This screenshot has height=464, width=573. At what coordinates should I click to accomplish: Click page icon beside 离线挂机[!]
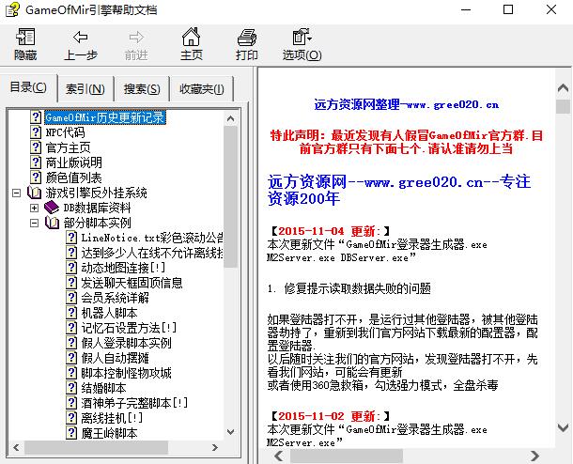pyautogui.click(x=71, y=417)
